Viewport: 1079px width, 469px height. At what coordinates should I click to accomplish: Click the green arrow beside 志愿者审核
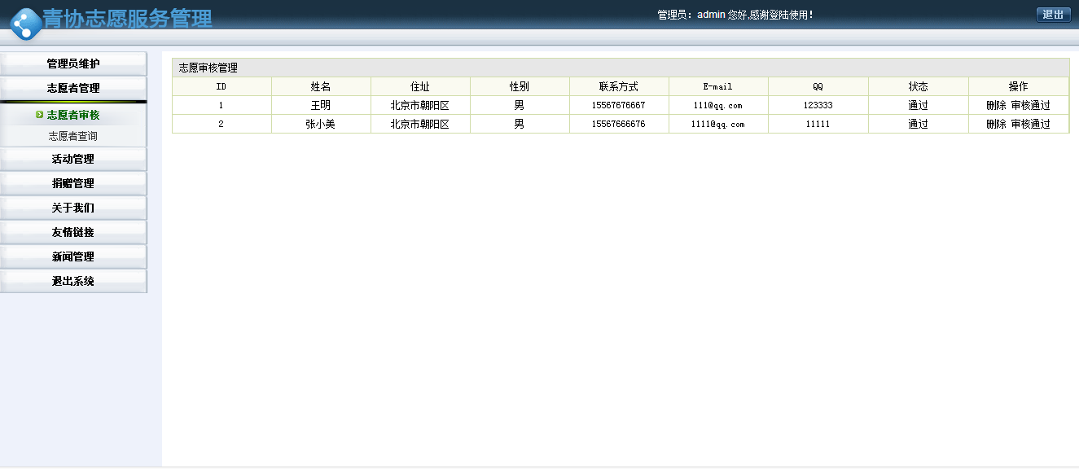tap(39, 115)
